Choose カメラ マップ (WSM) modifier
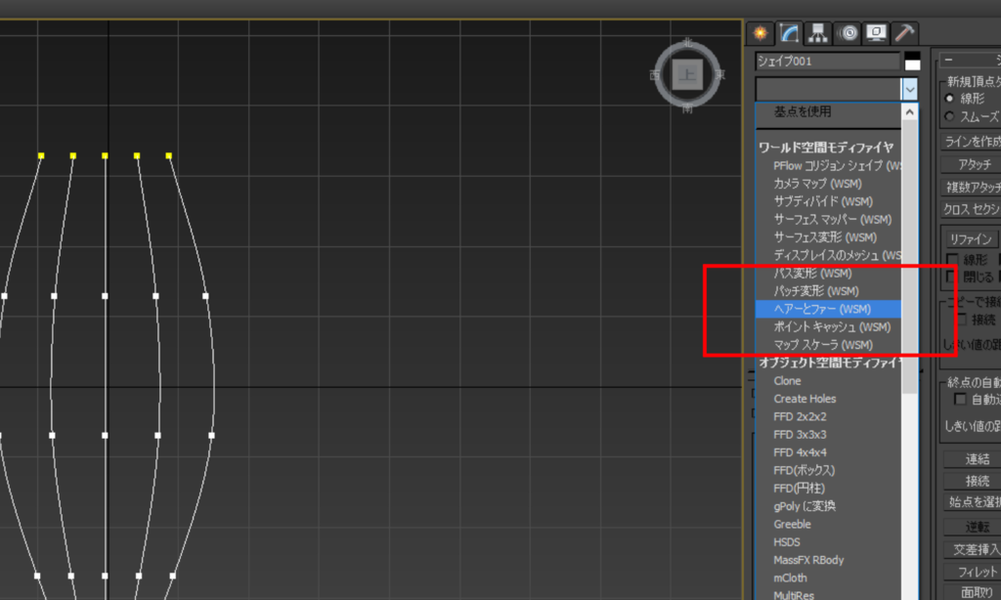 (829, 183)
